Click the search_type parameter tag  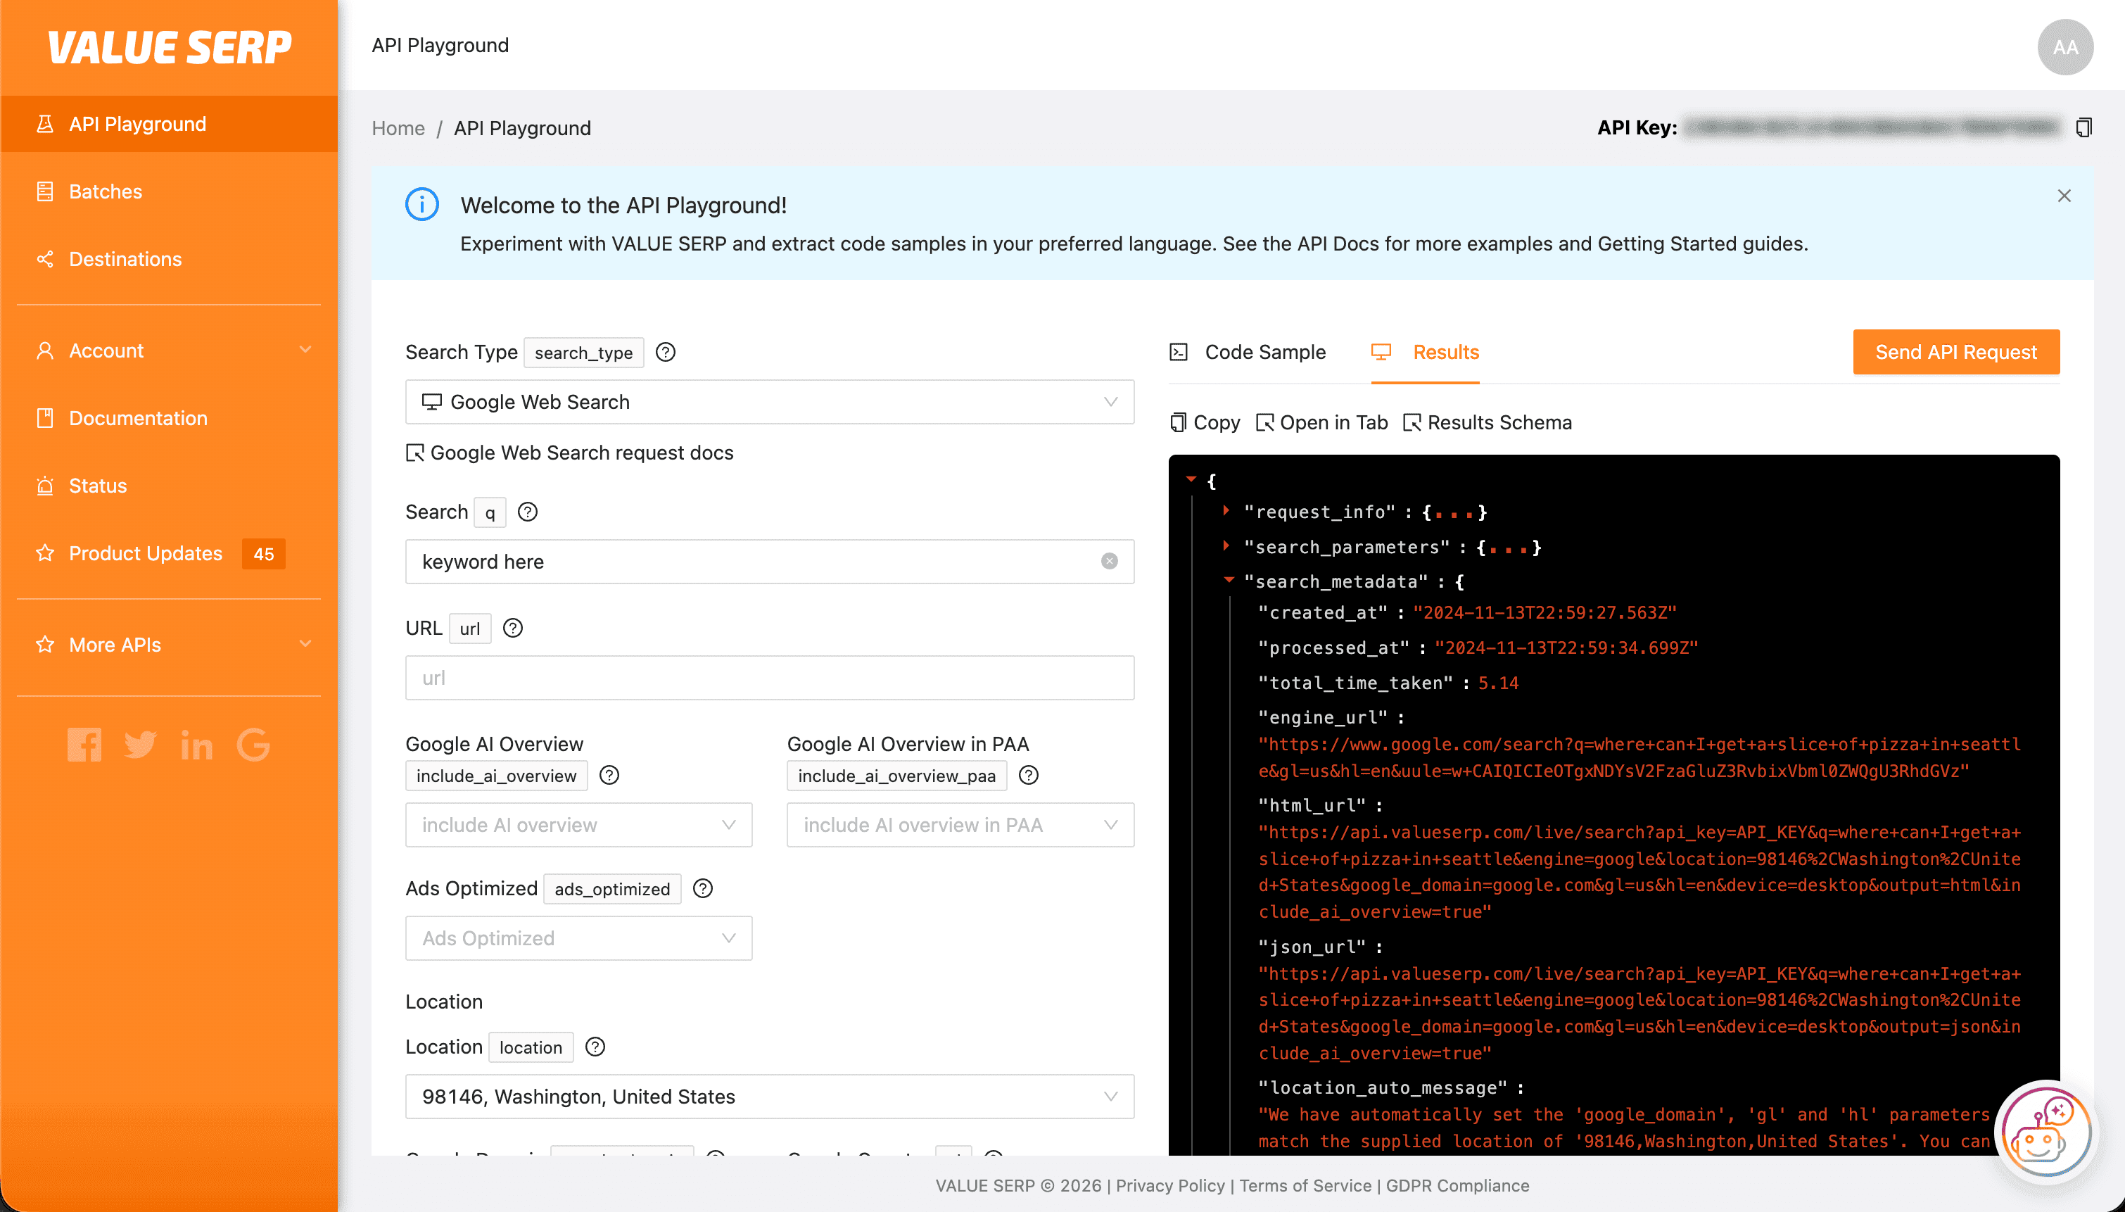(x=583, y=353)
